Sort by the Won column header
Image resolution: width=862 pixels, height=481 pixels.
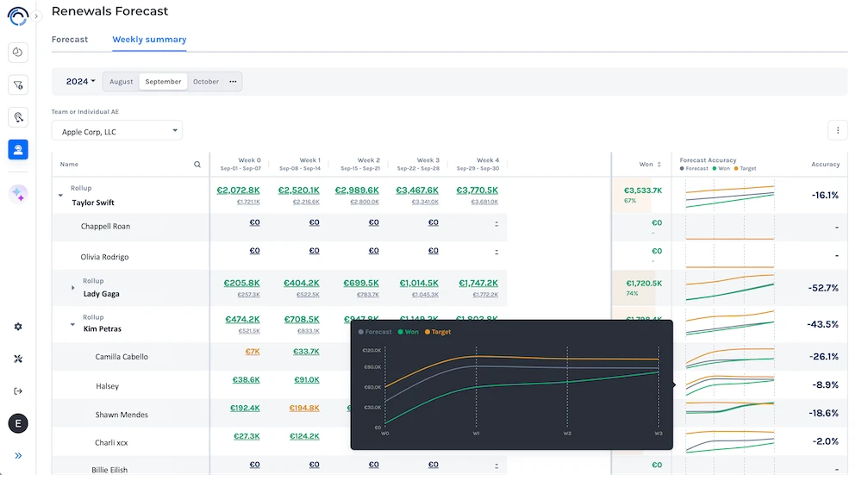(646, 164)
